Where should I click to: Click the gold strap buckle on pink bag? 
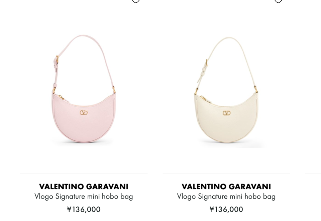tap(57, 59)
